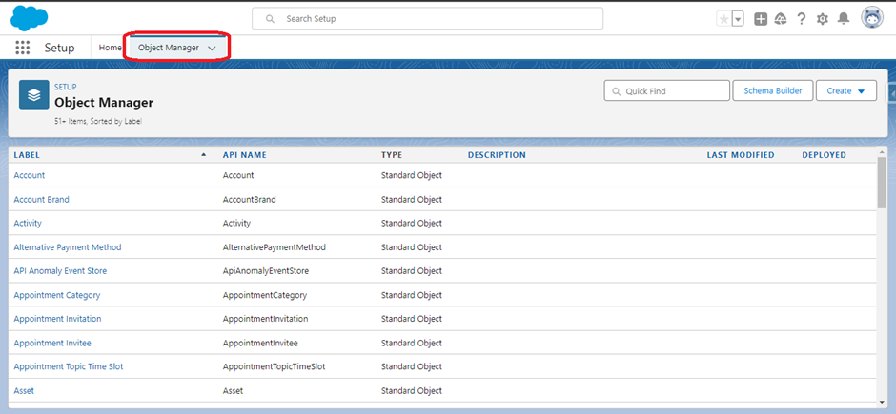Select the AlternativePaymentMethod API name text

275,247
